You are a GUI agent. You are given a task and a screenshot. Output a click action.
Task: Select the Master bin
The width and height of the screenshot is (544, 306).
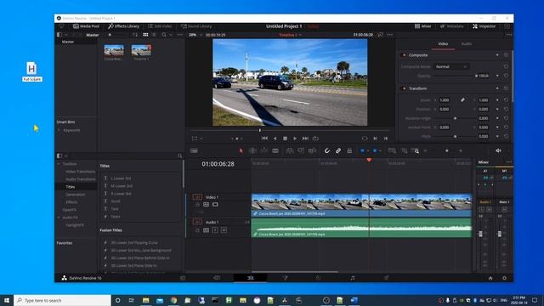tap(68, 42)
